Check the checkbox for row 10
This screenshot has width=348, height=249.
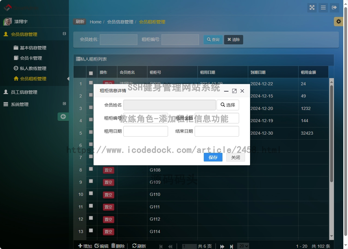tap(91, 193)
